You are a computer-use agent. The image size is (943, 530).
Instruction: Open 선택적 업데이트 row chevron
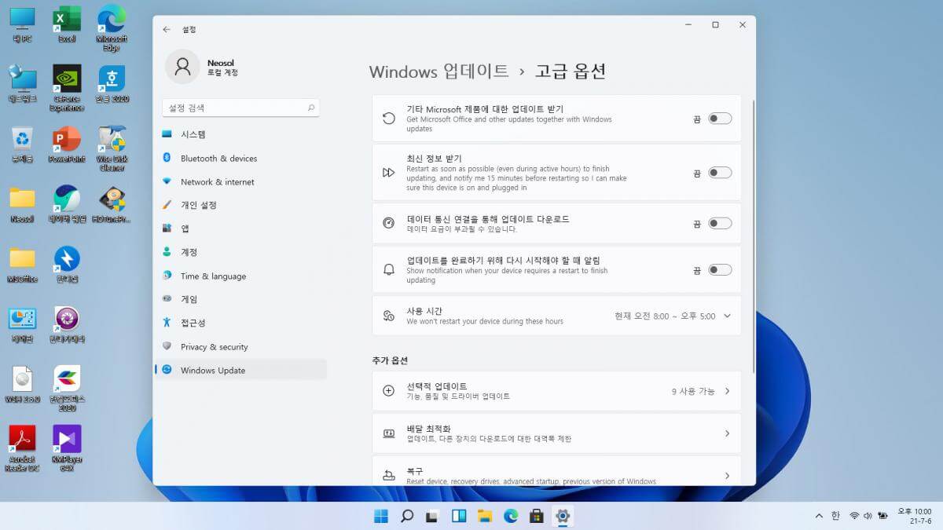[727, 391]
